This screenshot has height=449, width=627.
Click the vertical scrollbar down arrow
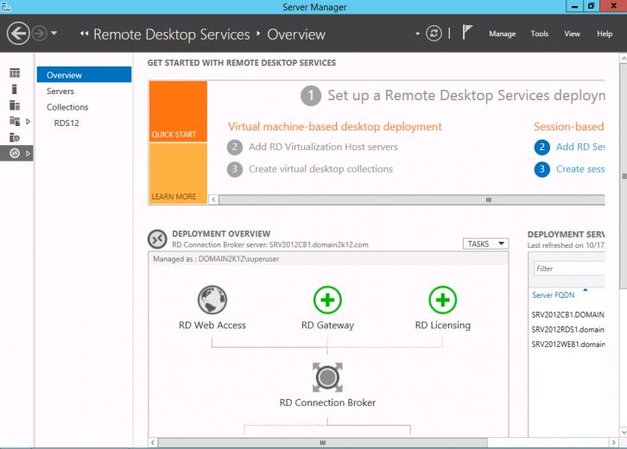point(624,433)
